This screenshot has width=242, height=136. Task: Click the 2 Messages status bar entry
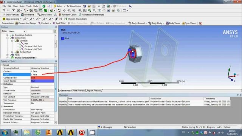[x=105, y=127]
